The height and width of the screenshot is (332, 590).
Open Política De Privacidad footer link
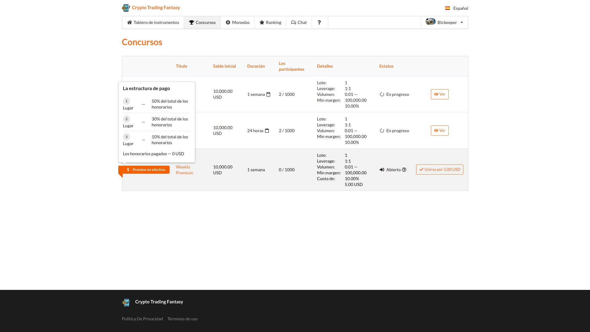(x=142, y=319)
